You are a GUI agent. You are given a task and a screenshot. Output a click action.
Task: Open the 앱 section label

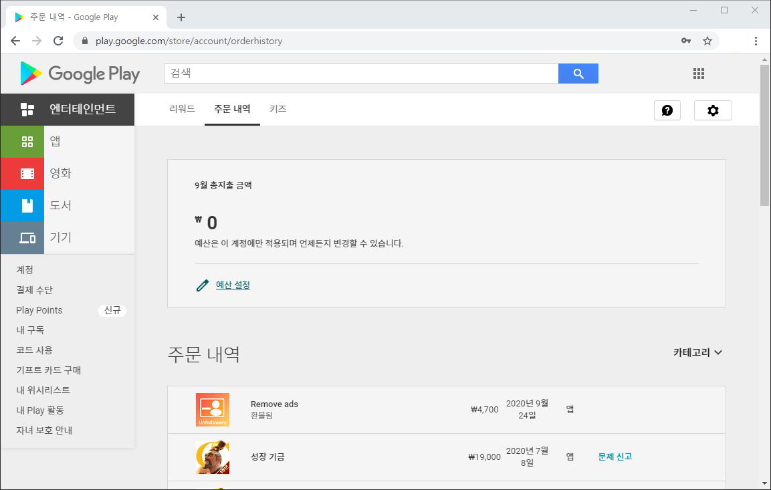tap(55, 142)
